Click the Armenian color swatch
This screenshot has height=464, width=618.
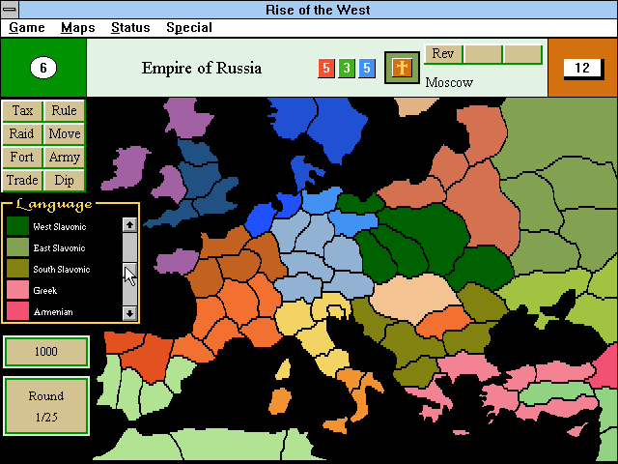click(17, 311)
